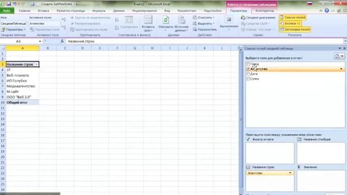Toggle the Кнопки +/- show button

290,23
